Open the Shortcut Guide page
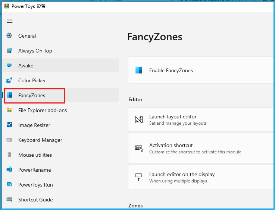 pyautogui.click(x=35, y=200)
